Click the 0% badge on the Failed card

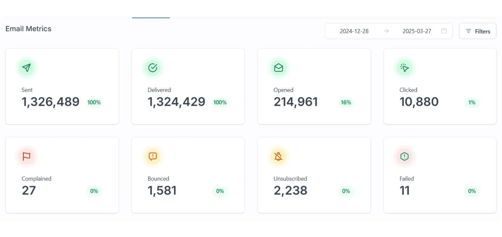pyautogui.click(x=472, y=191)
